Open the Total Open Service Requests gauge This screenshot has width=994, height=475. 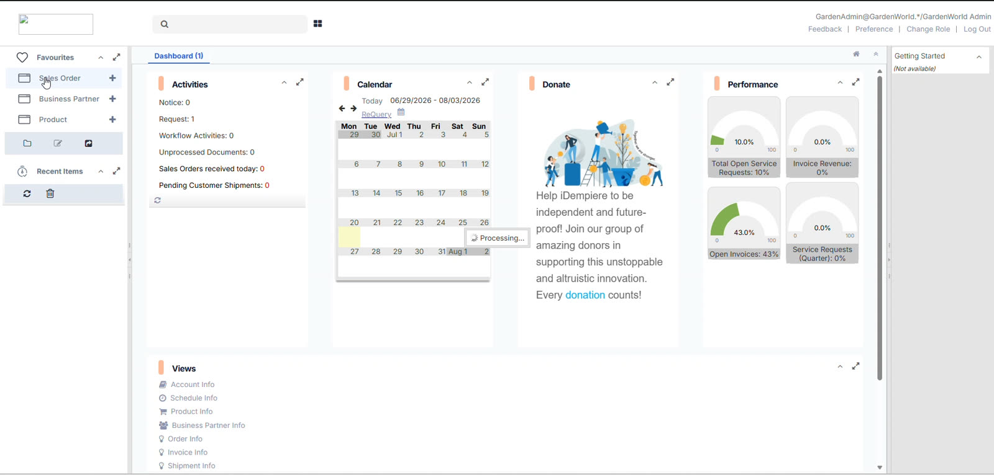pos(744,137)
